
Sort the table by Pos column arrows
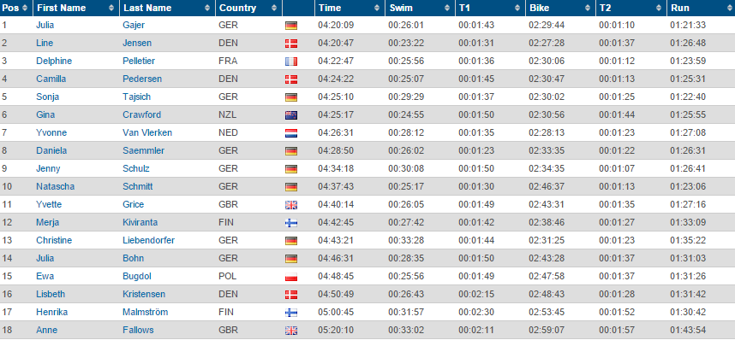pyautogui.click(x=24, y=8)
